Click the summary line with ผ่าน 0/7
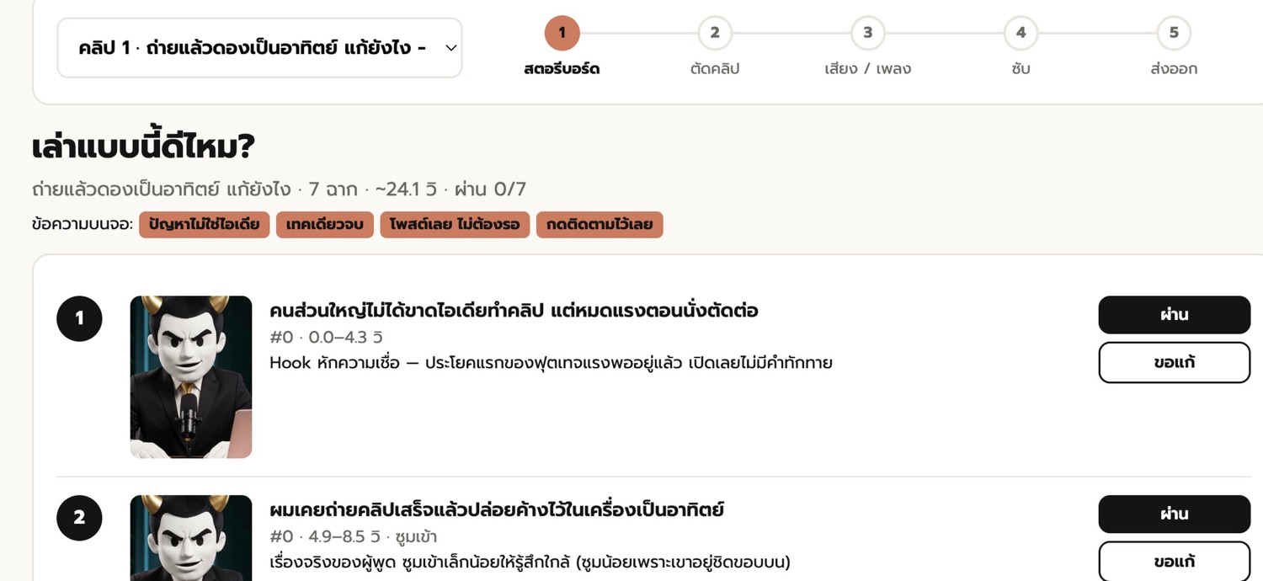 click(x=279, y=189)
